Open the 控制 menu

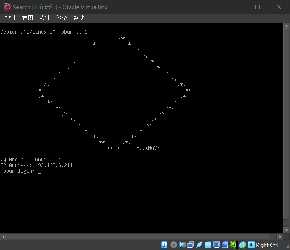click(x=10, y=18)
